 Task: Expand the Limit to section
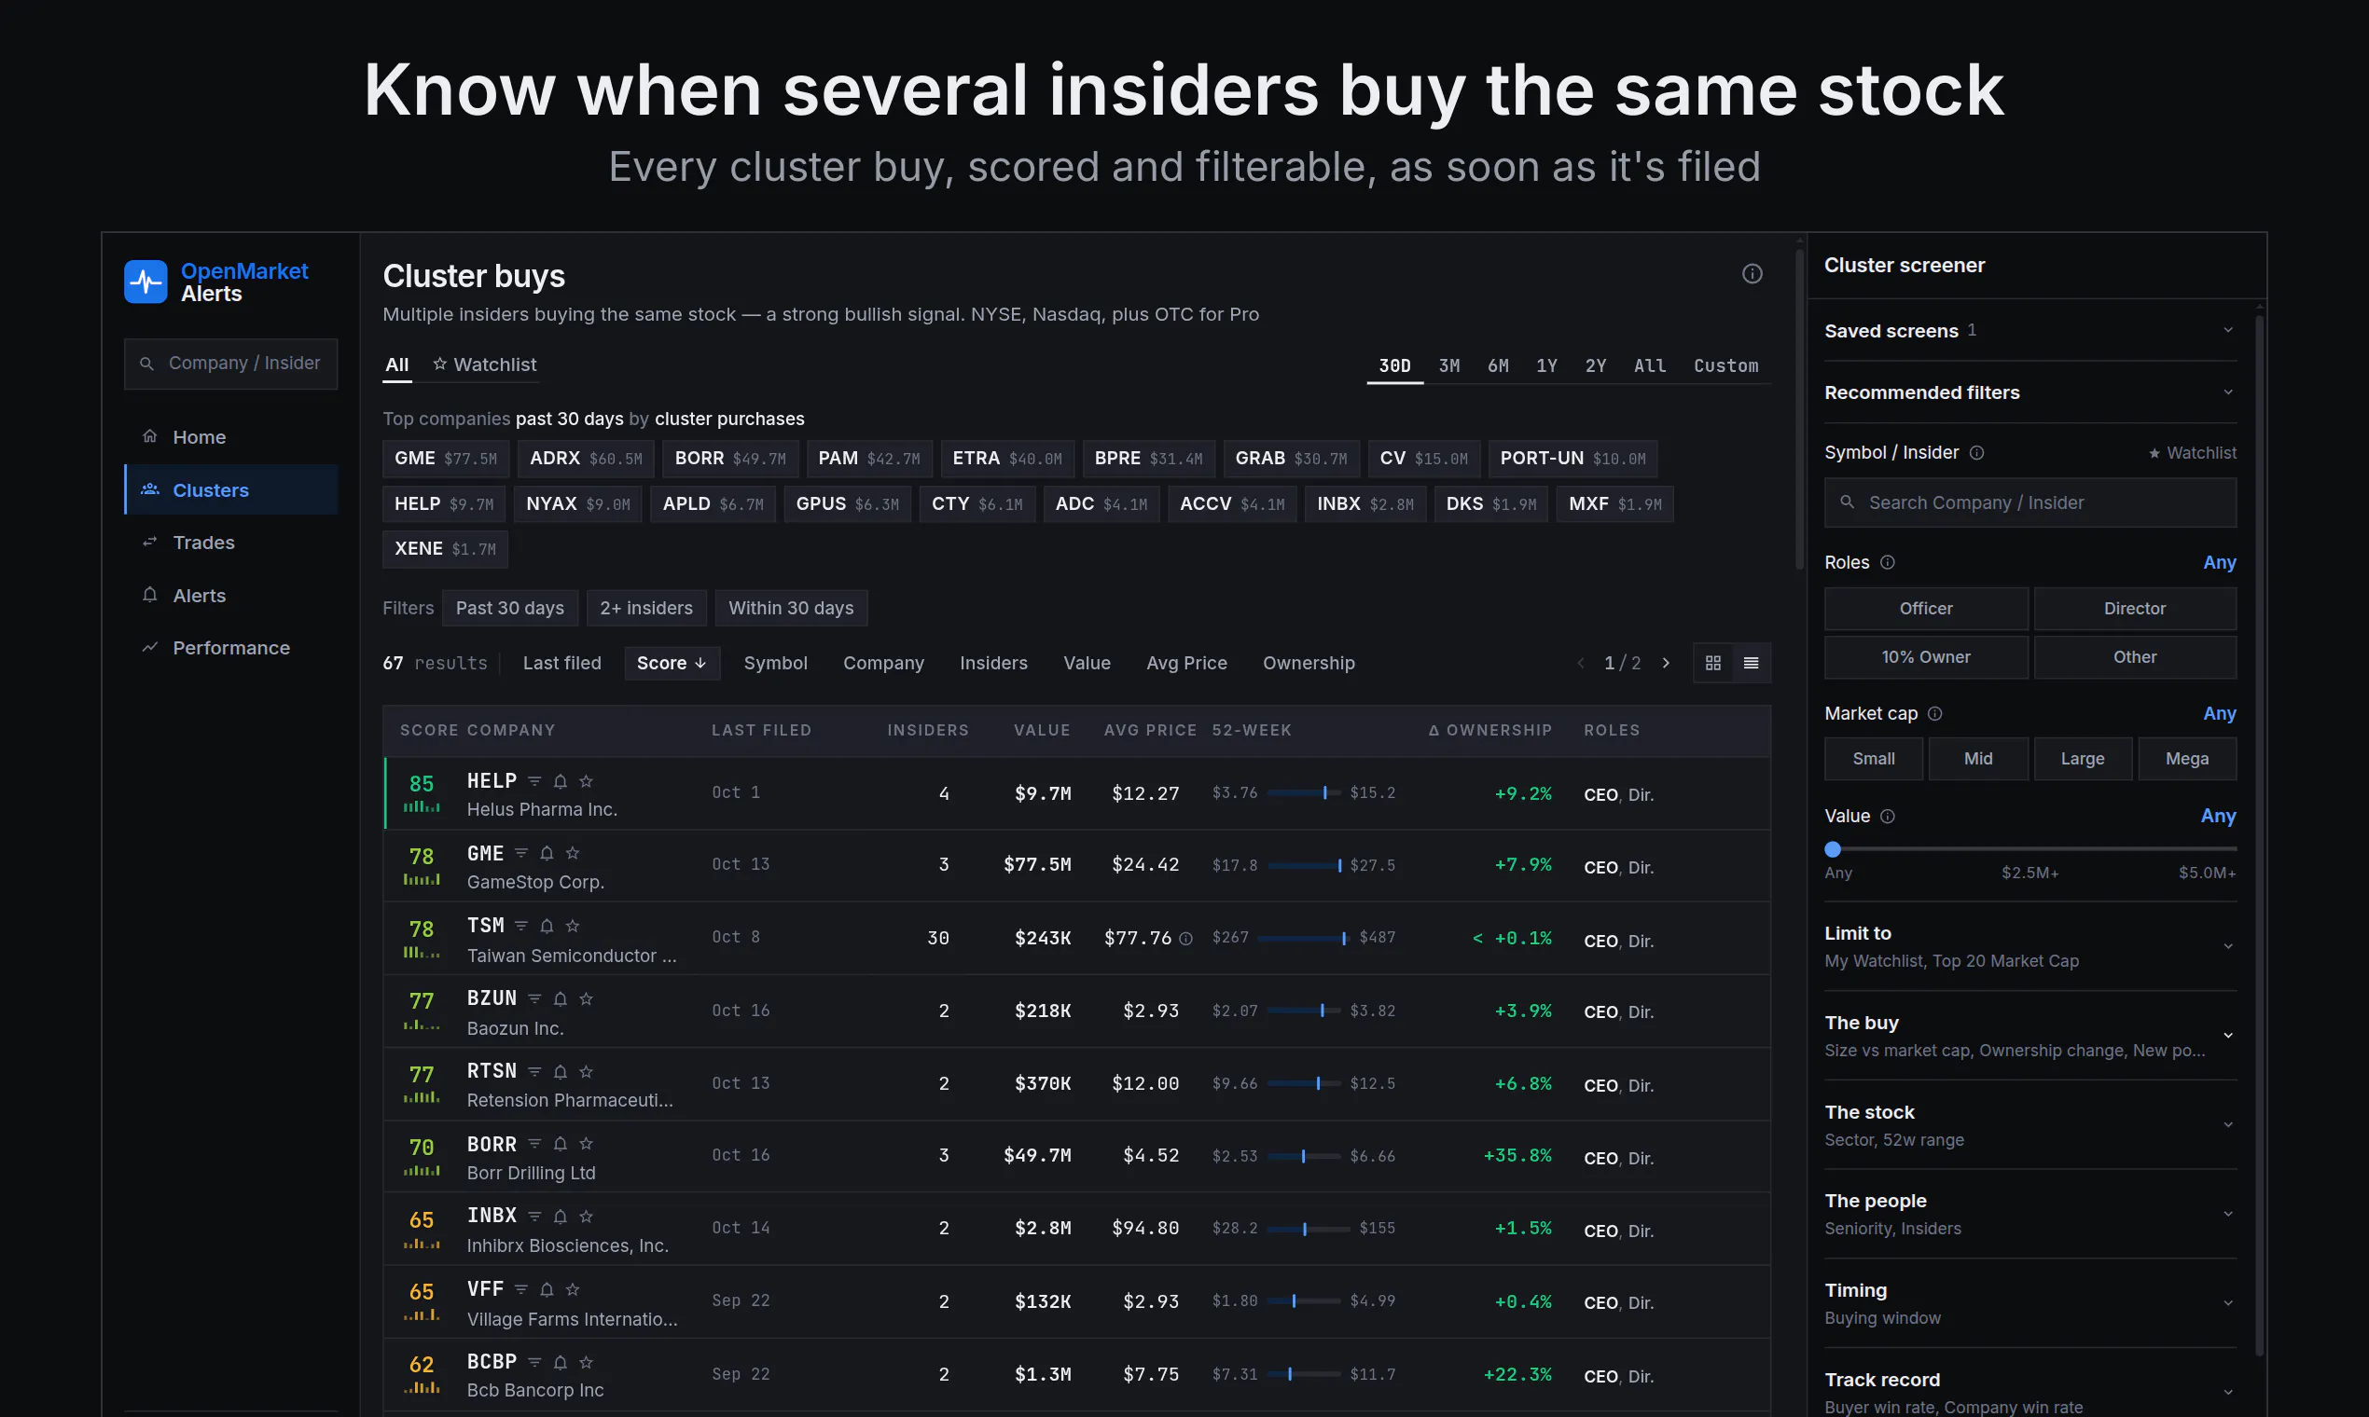tap(2030, 946)
